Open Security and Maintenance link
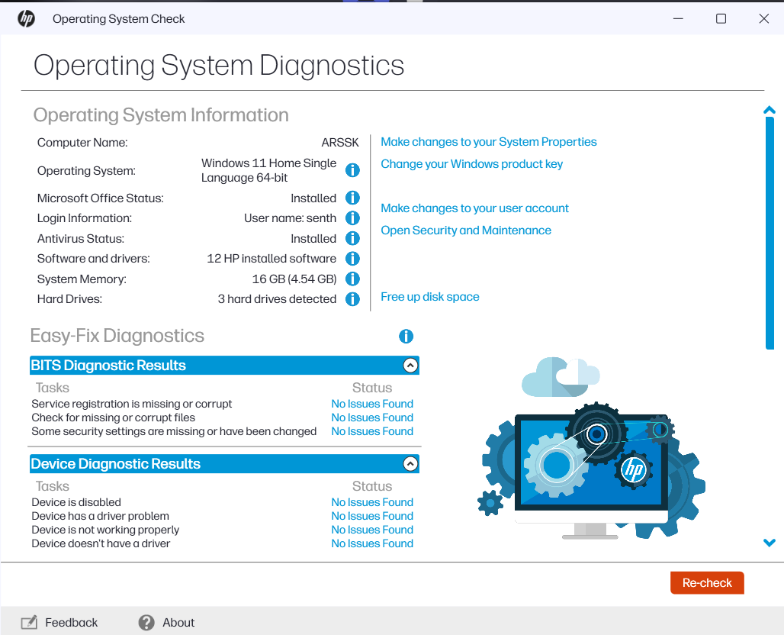Screen dimensions: 784x635 [466, 230]
